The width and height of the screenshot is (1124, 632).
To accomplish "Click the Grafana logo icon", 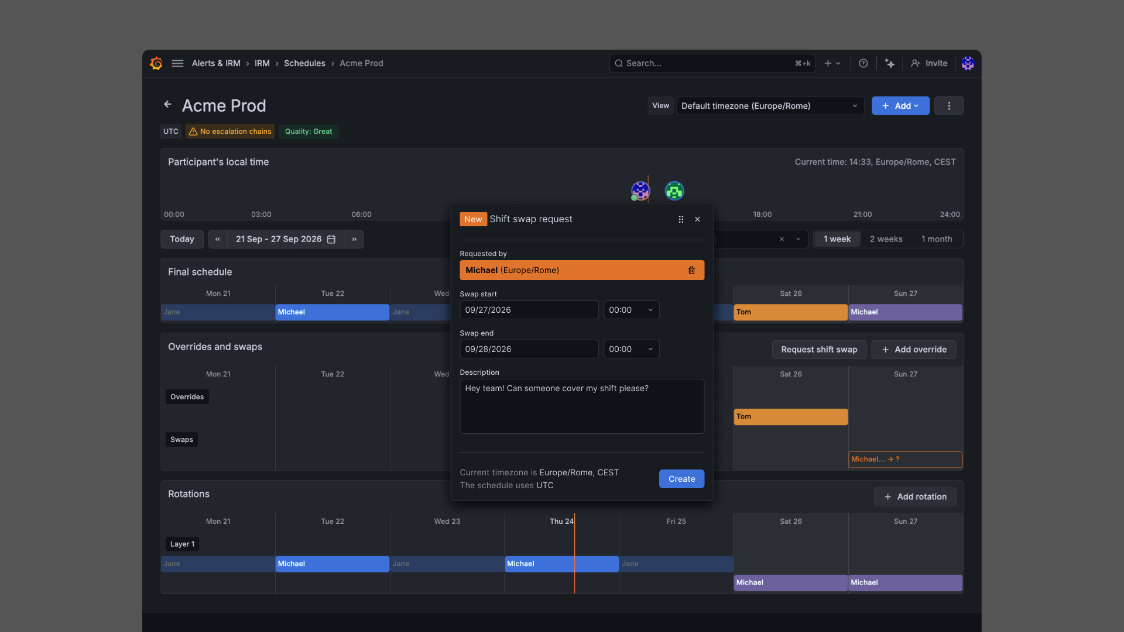I will pyautogui.click(x=156, y=63).
